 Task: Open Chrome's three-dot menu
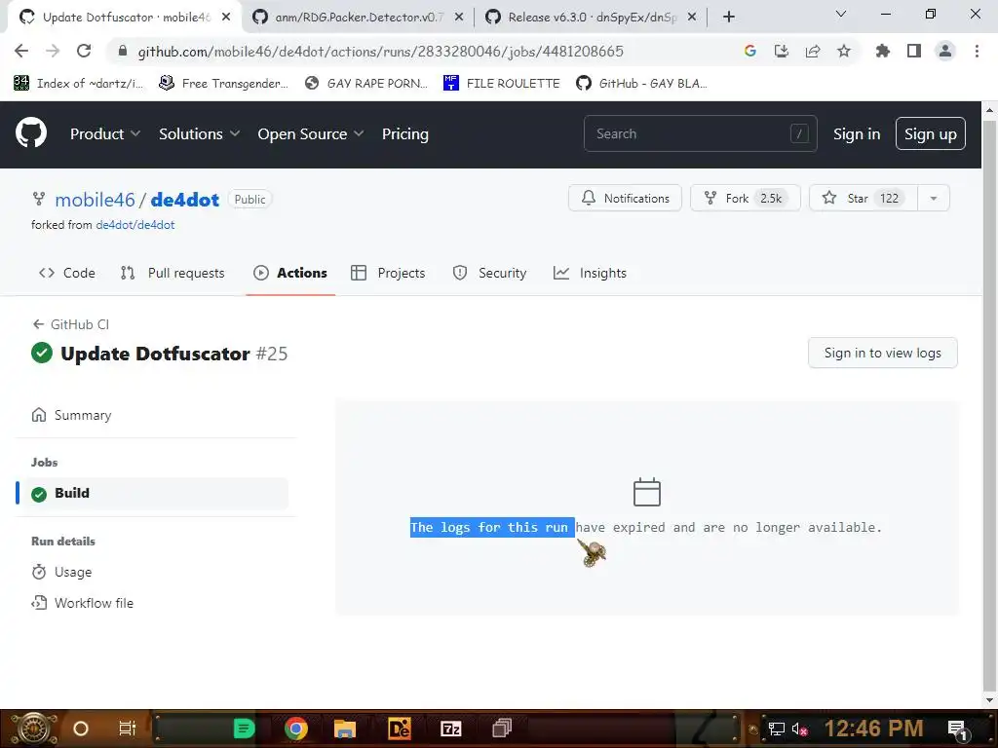[977, 51]
